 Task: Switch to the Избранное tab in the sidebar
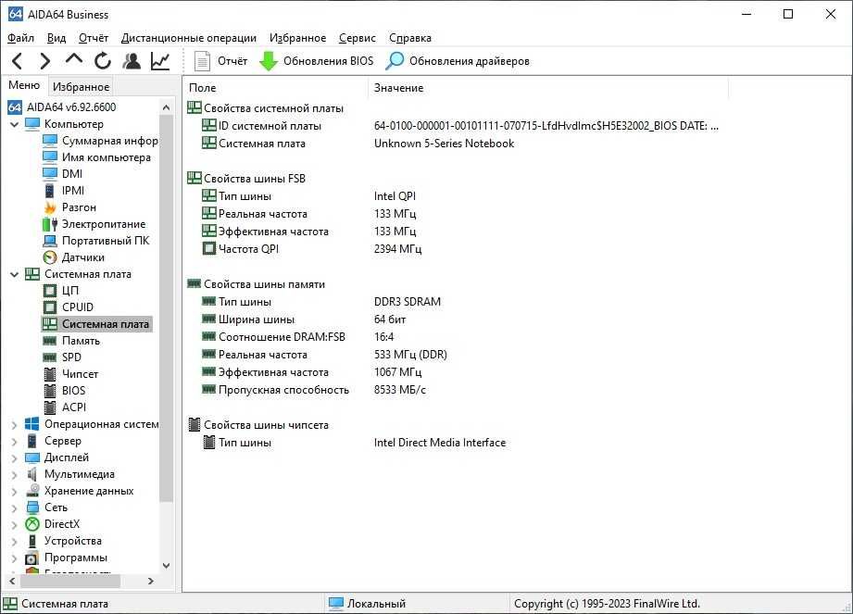(x=81, y=86)
